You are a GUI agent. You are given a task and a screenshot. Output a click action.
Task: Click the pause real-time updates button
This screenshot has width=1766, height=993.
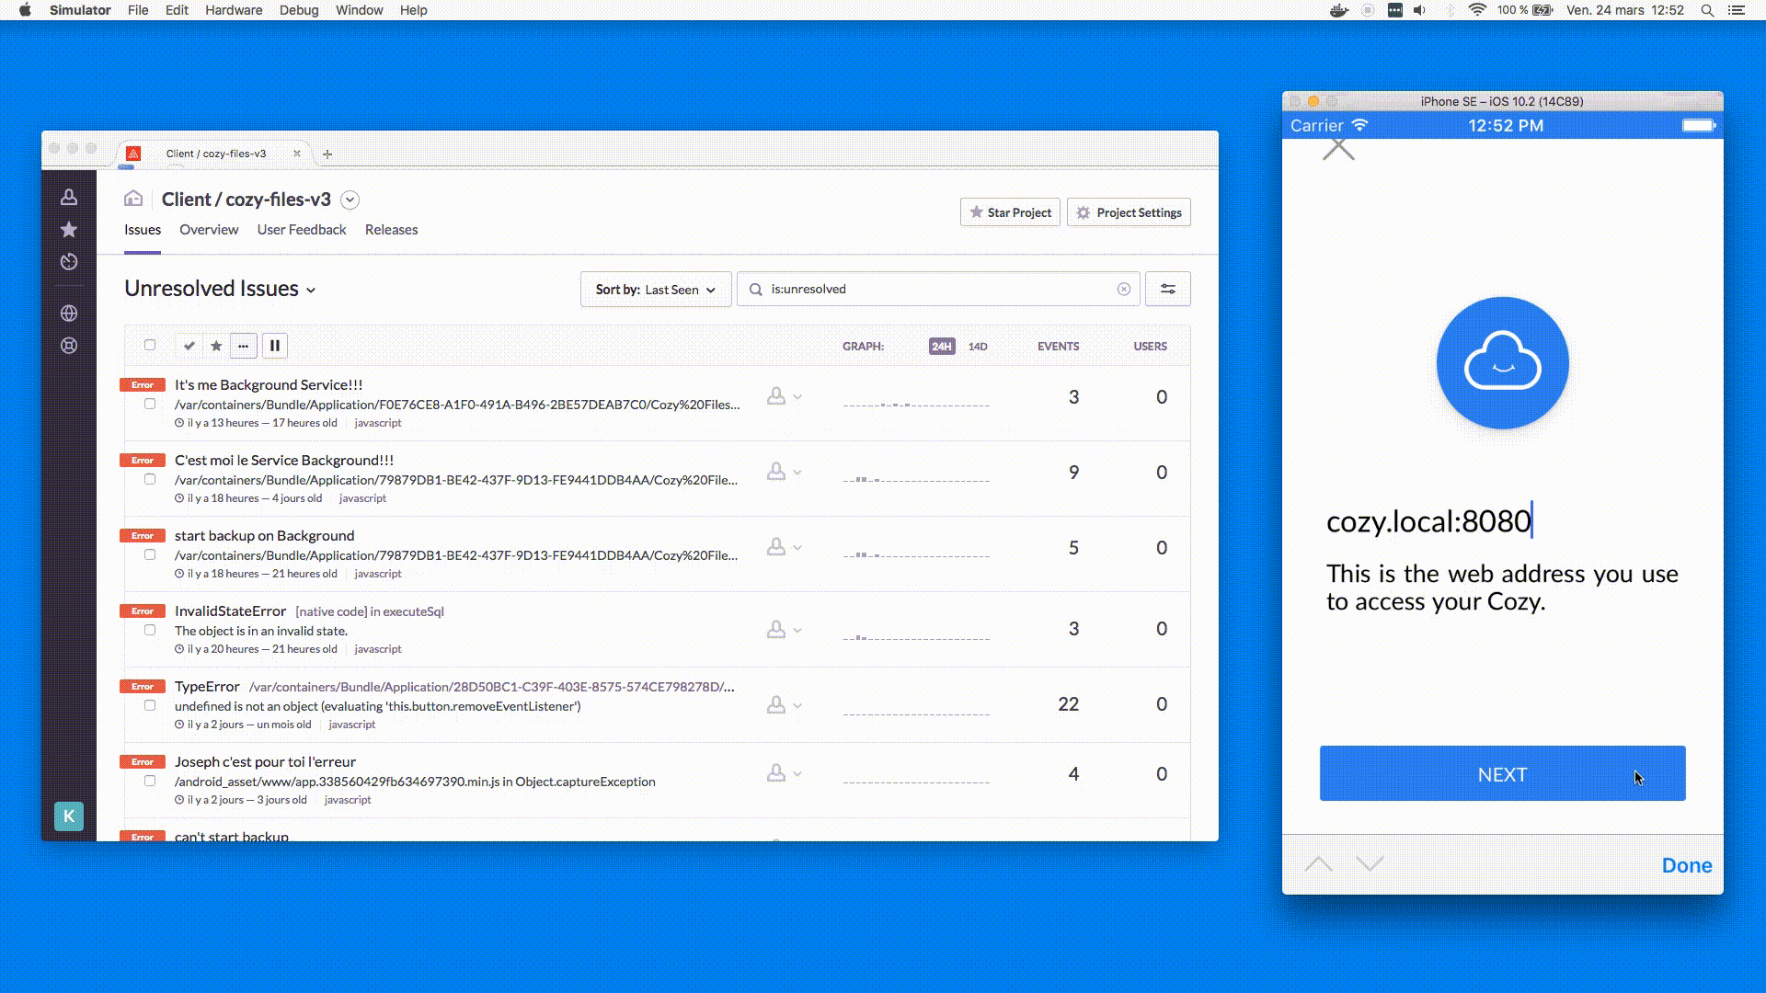point(274,346)
